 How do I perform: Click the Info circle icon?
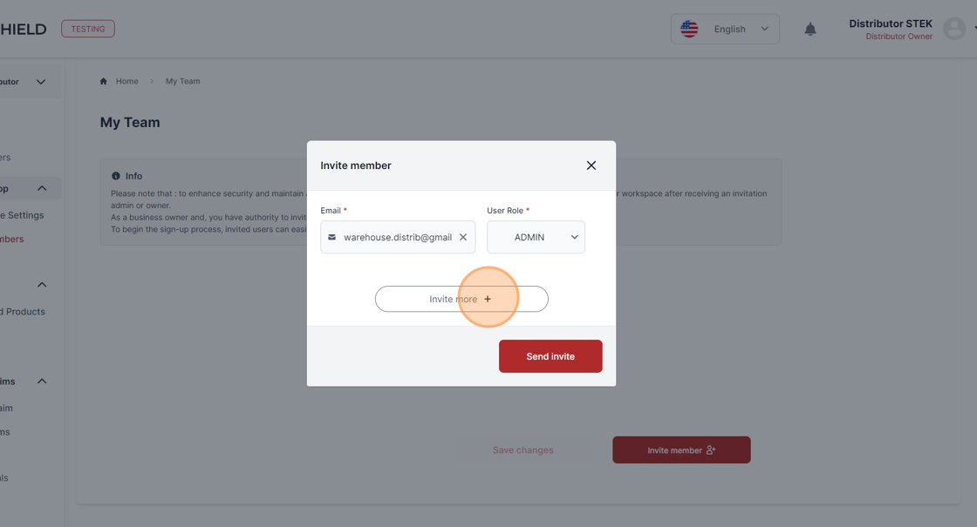click(115, 176)
